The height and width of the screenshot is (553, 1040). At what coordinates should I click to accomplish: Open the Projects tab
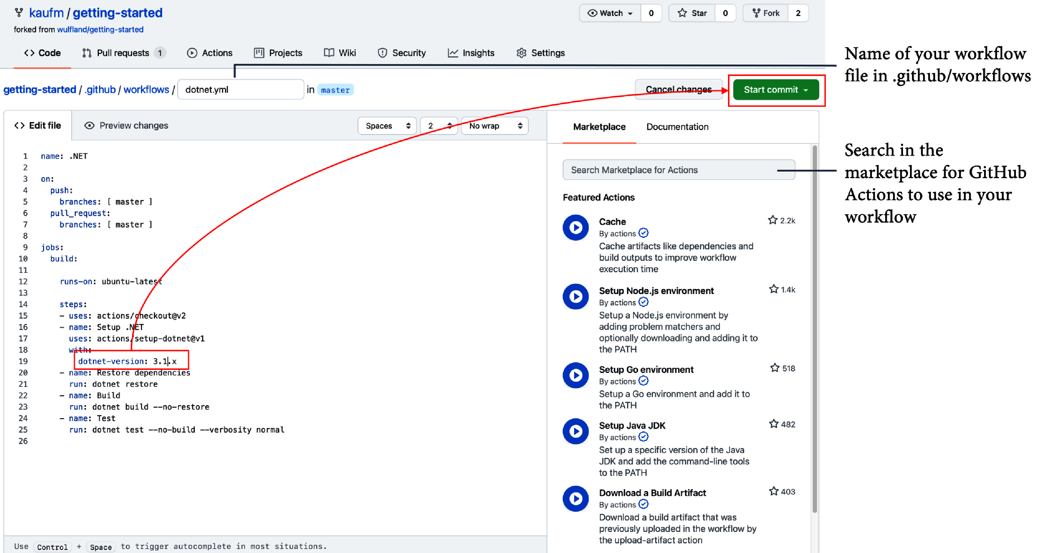pos(278,53)
